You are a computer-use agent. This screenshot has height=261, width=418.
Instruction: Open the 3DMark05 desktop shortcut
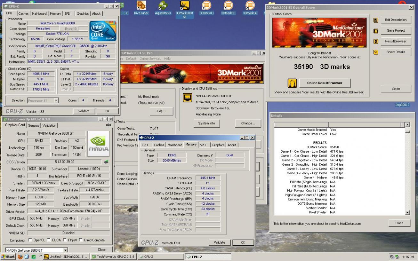tap(228, 8)
